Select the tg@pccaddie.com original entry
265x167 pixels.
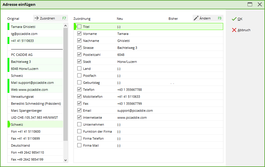24,34
